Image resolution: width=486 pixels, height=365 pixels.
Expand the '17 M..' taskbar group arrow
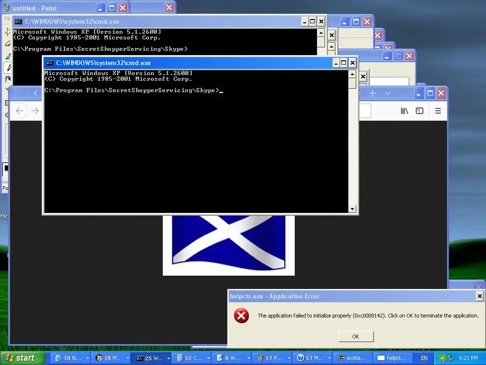coord(329,358)
